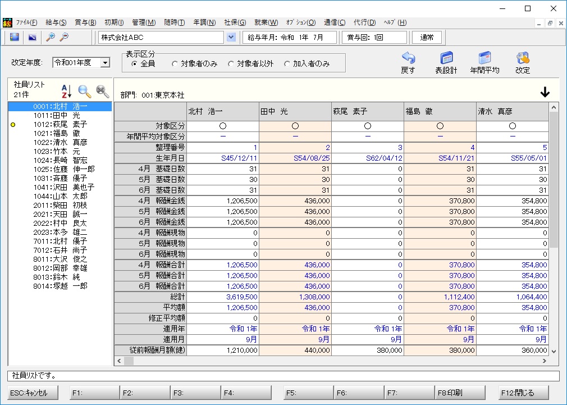567x405 pixels.
Task: Click the black down arrow icon
Action: tap(545, 93)
